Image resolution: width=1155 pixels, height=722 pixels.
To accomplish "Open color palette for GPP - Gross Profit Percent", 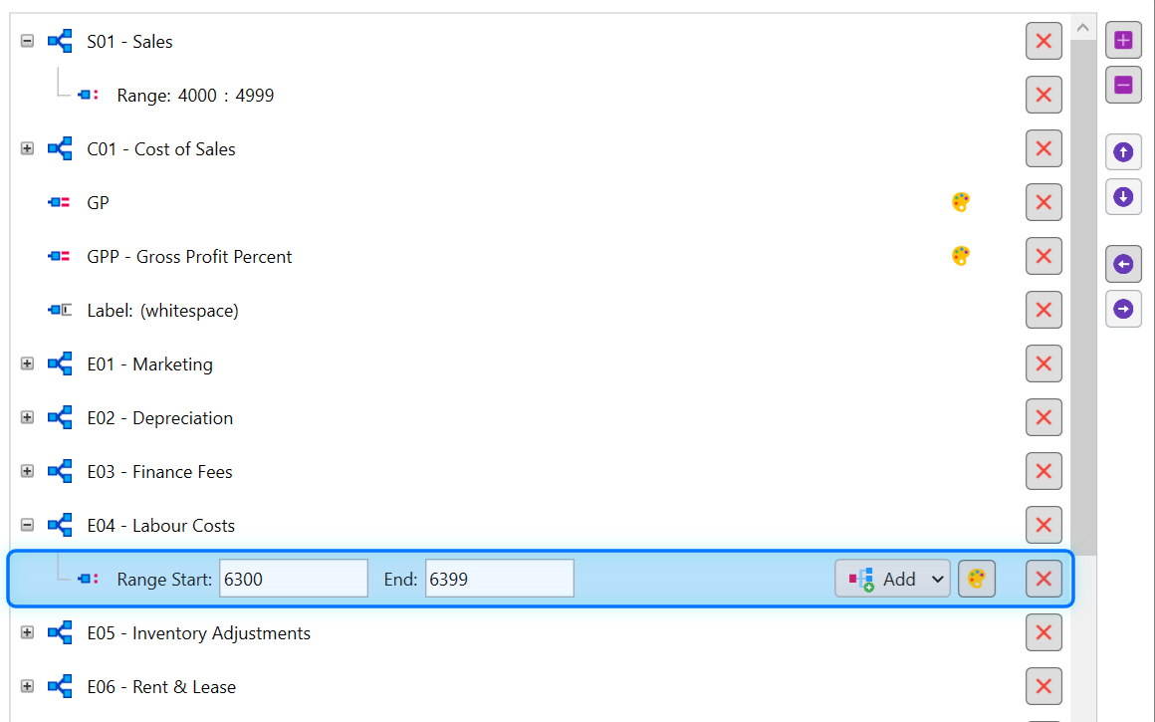I will (x=961, y=256).
